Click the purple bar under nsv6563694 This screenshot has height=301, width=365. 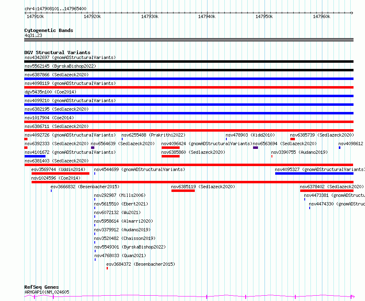tap(255, 148)
